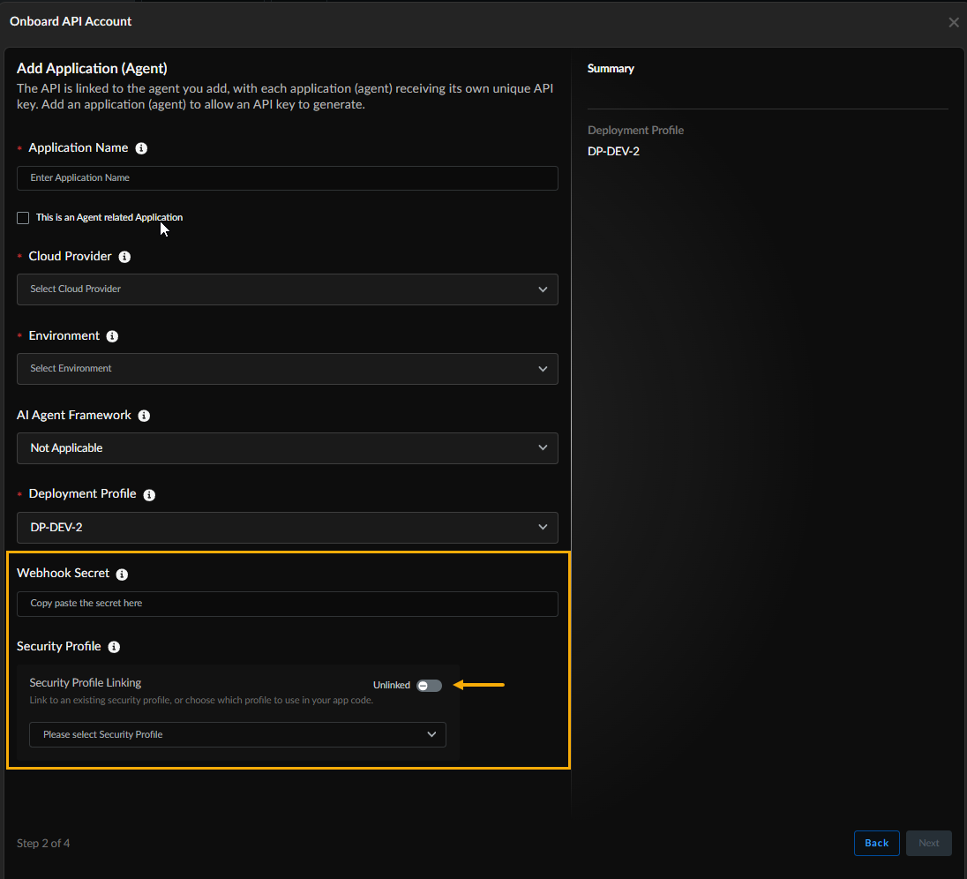Click the 'Add Application (Agent)' heading

pos(92,69)
